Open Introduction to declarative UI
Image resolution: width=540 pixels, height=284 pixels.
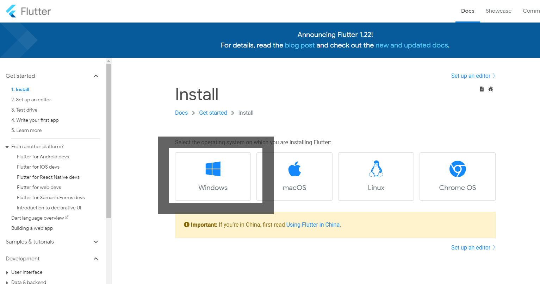pos(49,208)
